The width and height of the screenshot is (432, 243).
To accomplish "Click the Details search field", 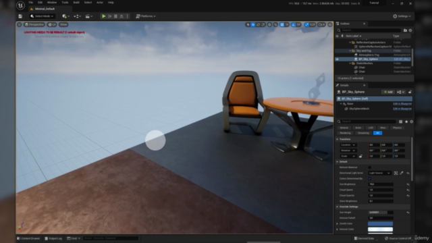I will tap(367, 122).
